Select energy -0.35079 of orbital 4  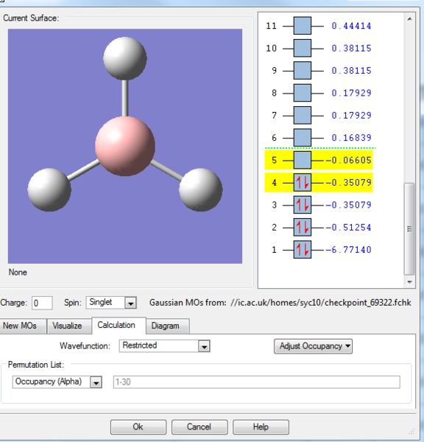348,183
